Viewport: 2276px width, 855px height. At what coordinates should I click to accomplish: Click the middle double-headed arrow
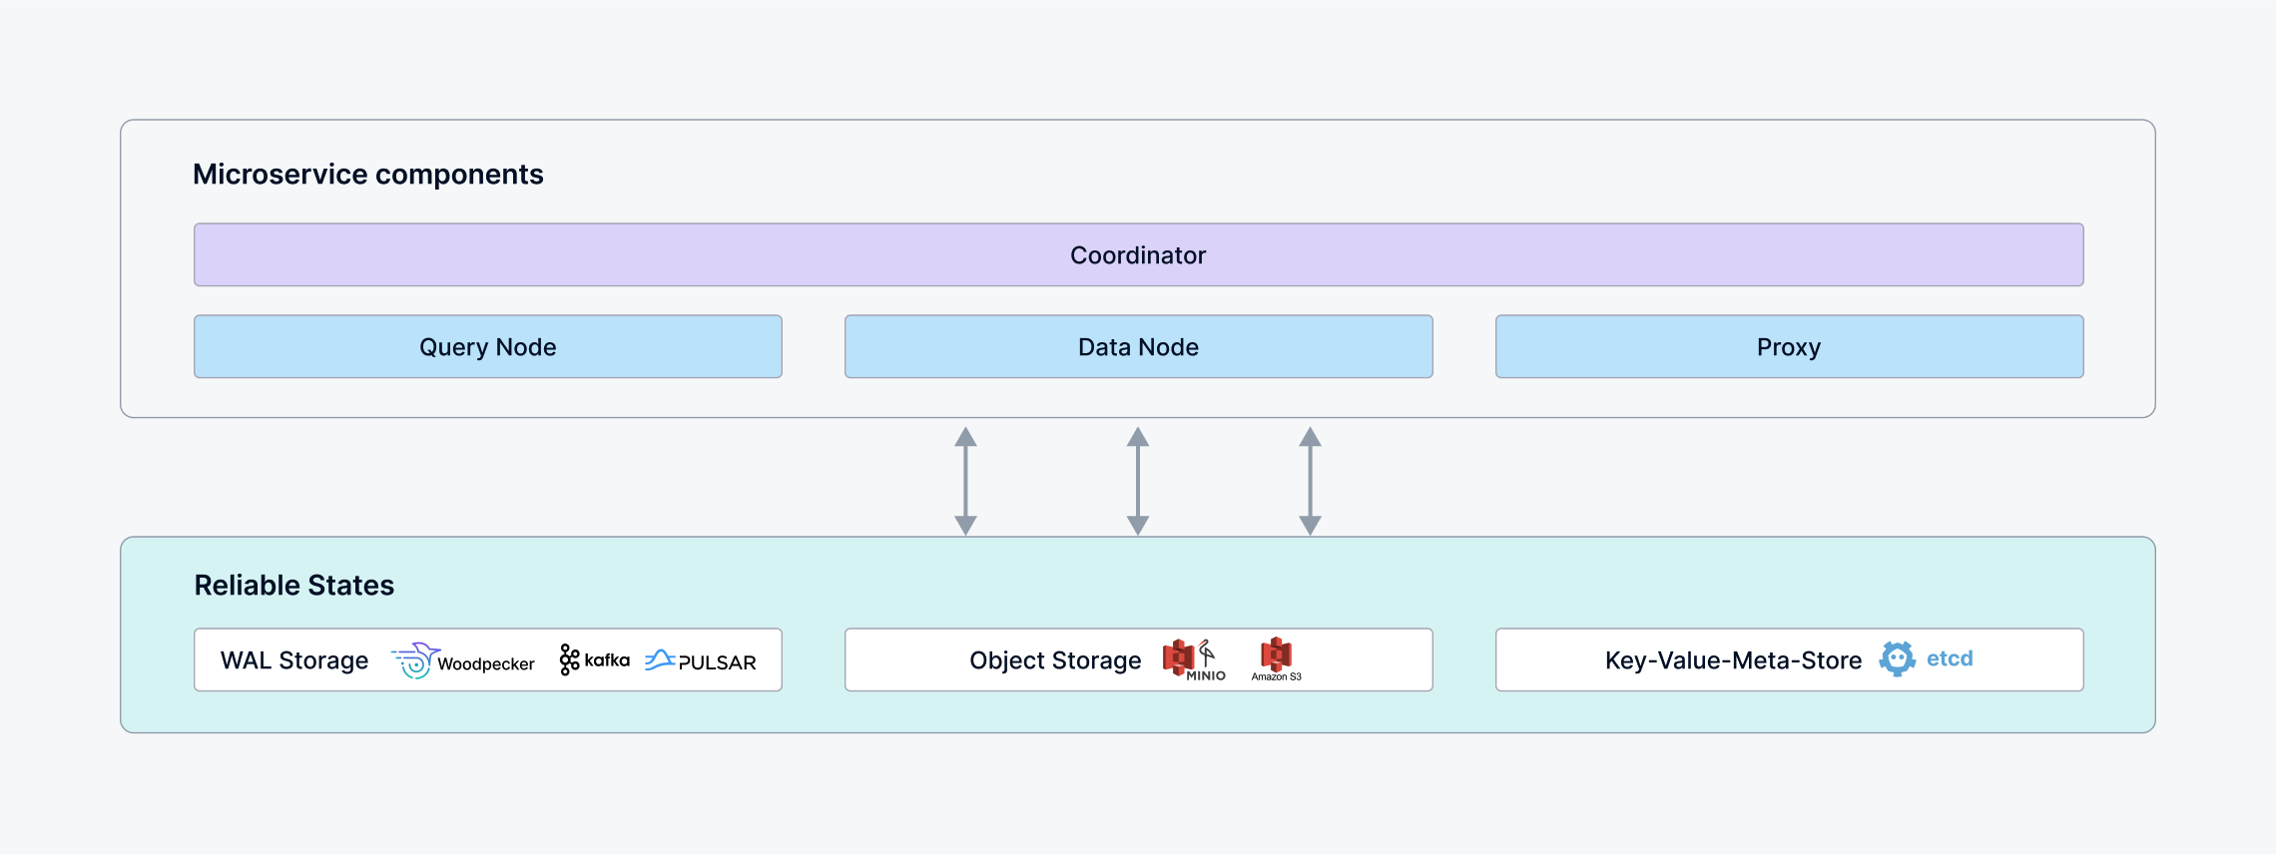[x=1138, y=481]
